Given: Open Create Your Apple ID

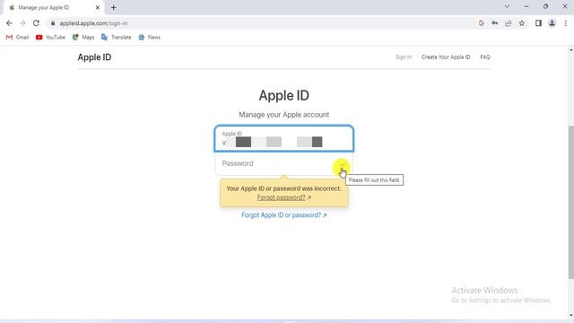Looking at the screenshot, I should click(446, 57).
